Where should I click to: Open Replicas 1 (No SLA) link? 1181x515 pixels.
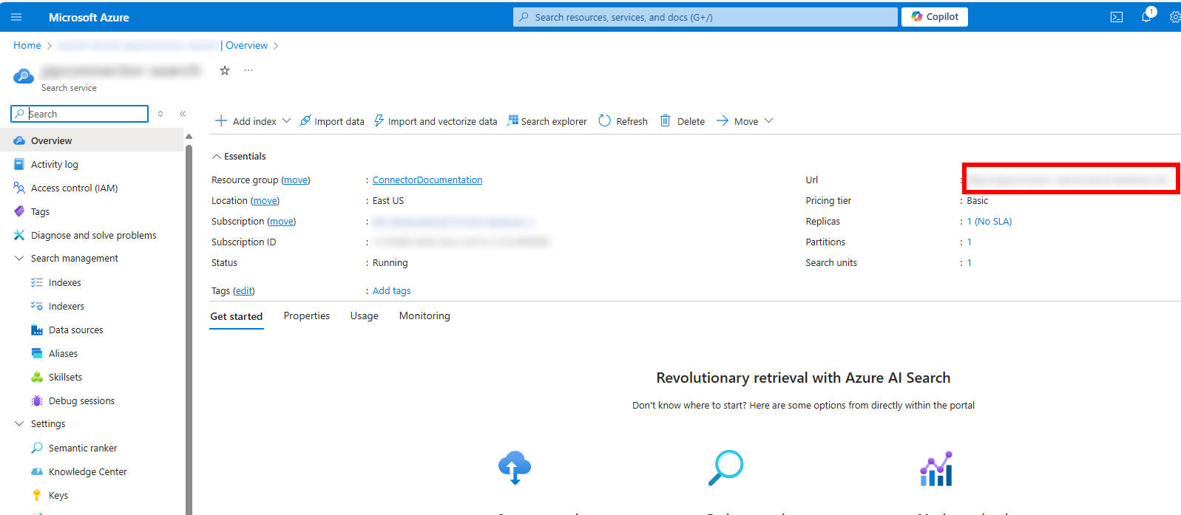click(x=989, y=221)
